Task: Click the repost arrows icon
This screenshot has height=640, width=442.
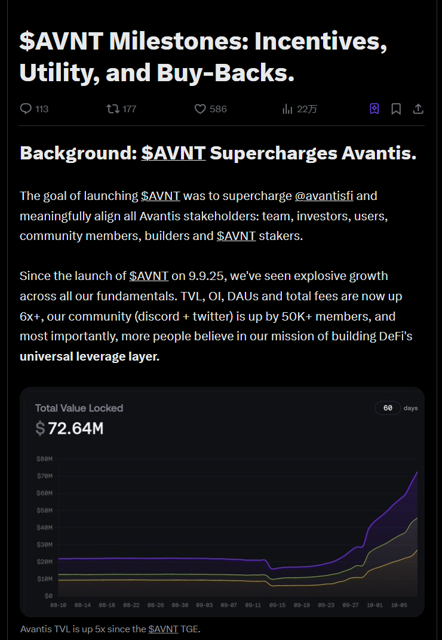Action: pyautogui.click(x=112, y=109)
